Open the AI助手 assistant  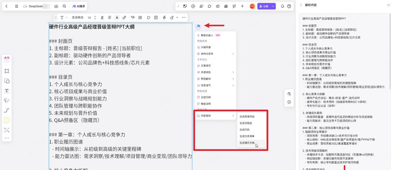coord(78,6)
